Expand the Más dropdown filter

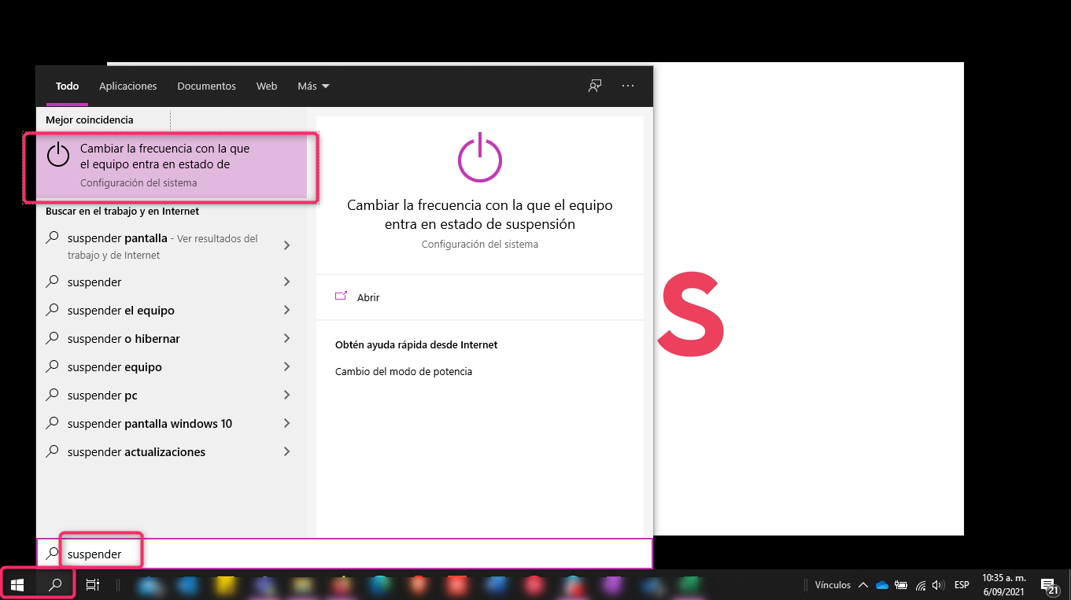point(313,86)
